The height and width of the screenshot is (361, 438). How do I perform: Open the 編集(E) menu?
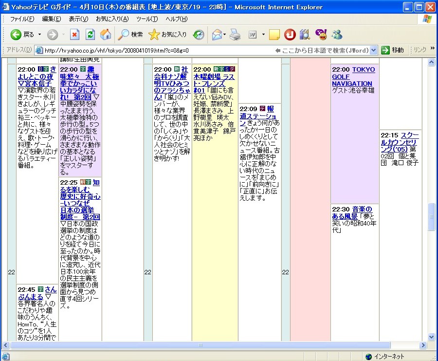52,19
